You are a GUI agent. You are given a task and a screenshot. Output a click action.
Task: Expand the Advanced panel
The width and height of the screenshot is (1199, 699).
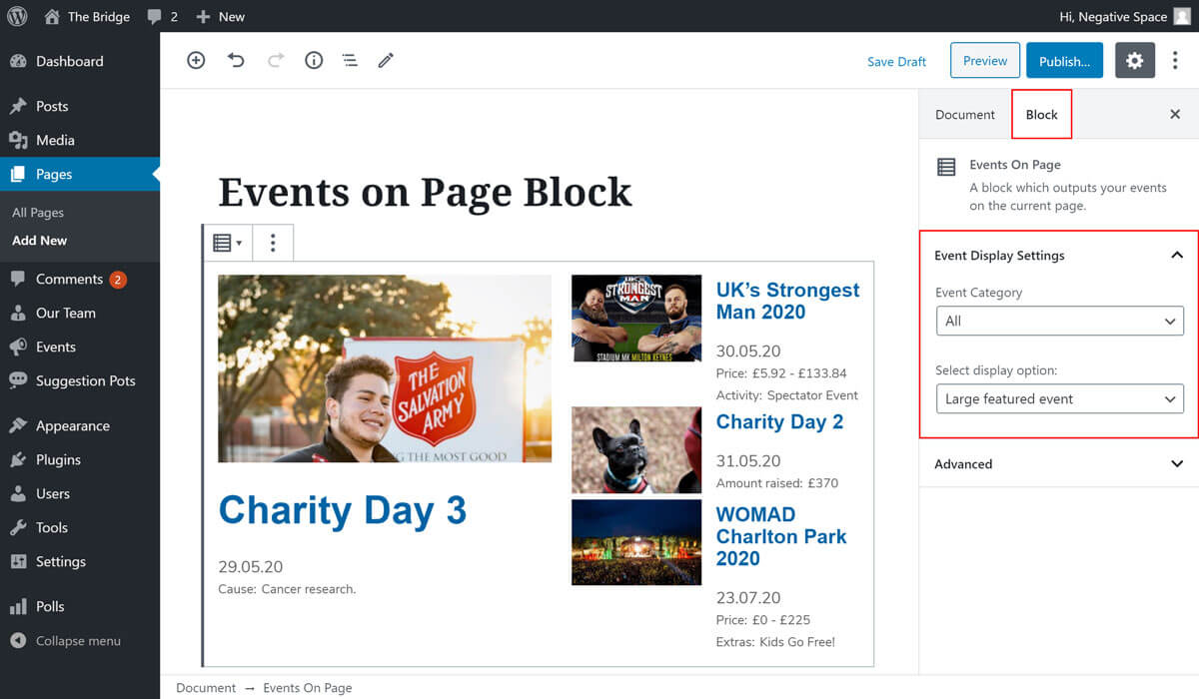click(x=1059, y=464)
